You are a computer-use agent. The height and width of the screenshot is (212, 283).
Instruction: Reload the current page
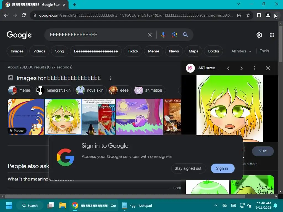(24, 15)
